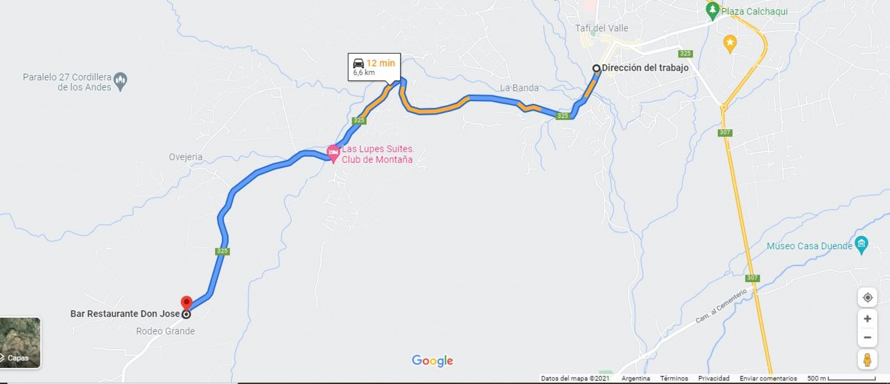The height and width of the screenshot is (384, 890).
Task: Open the Las Lupes Suites hotel pin
Action: pyautogui.click(x=333, y=154)
